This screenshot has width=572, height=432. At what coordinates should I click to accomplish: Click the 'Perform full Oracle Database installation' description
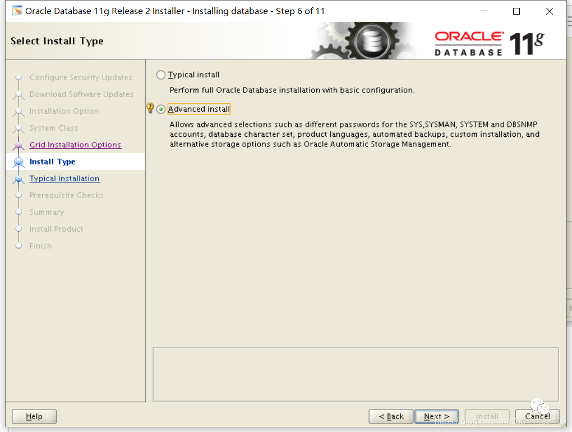click(292, 90)
